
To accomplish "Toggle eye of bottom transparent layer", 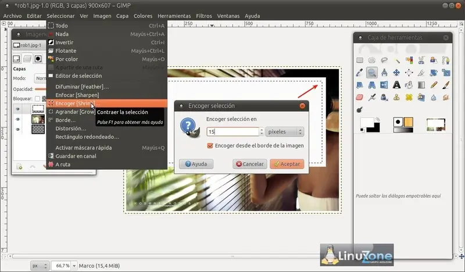I will coord(18,130).
